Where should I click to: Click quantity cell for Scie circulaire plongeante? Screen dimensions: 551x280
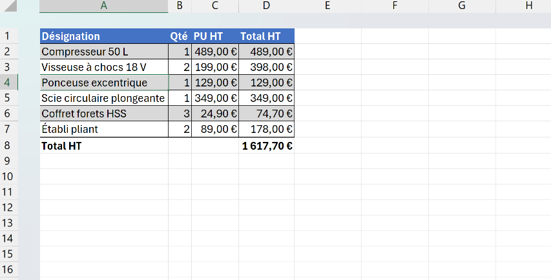click(180, 98)
